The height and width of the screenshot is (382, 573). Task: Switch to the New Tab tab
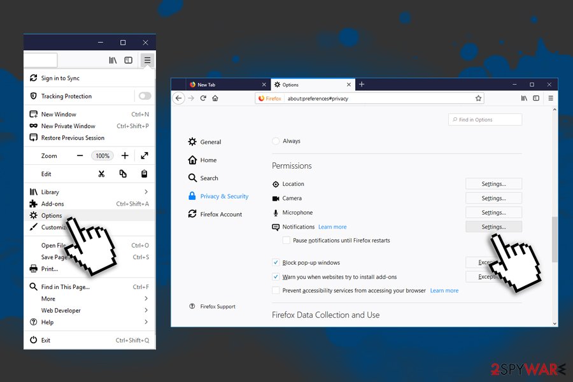coord(228,85)
